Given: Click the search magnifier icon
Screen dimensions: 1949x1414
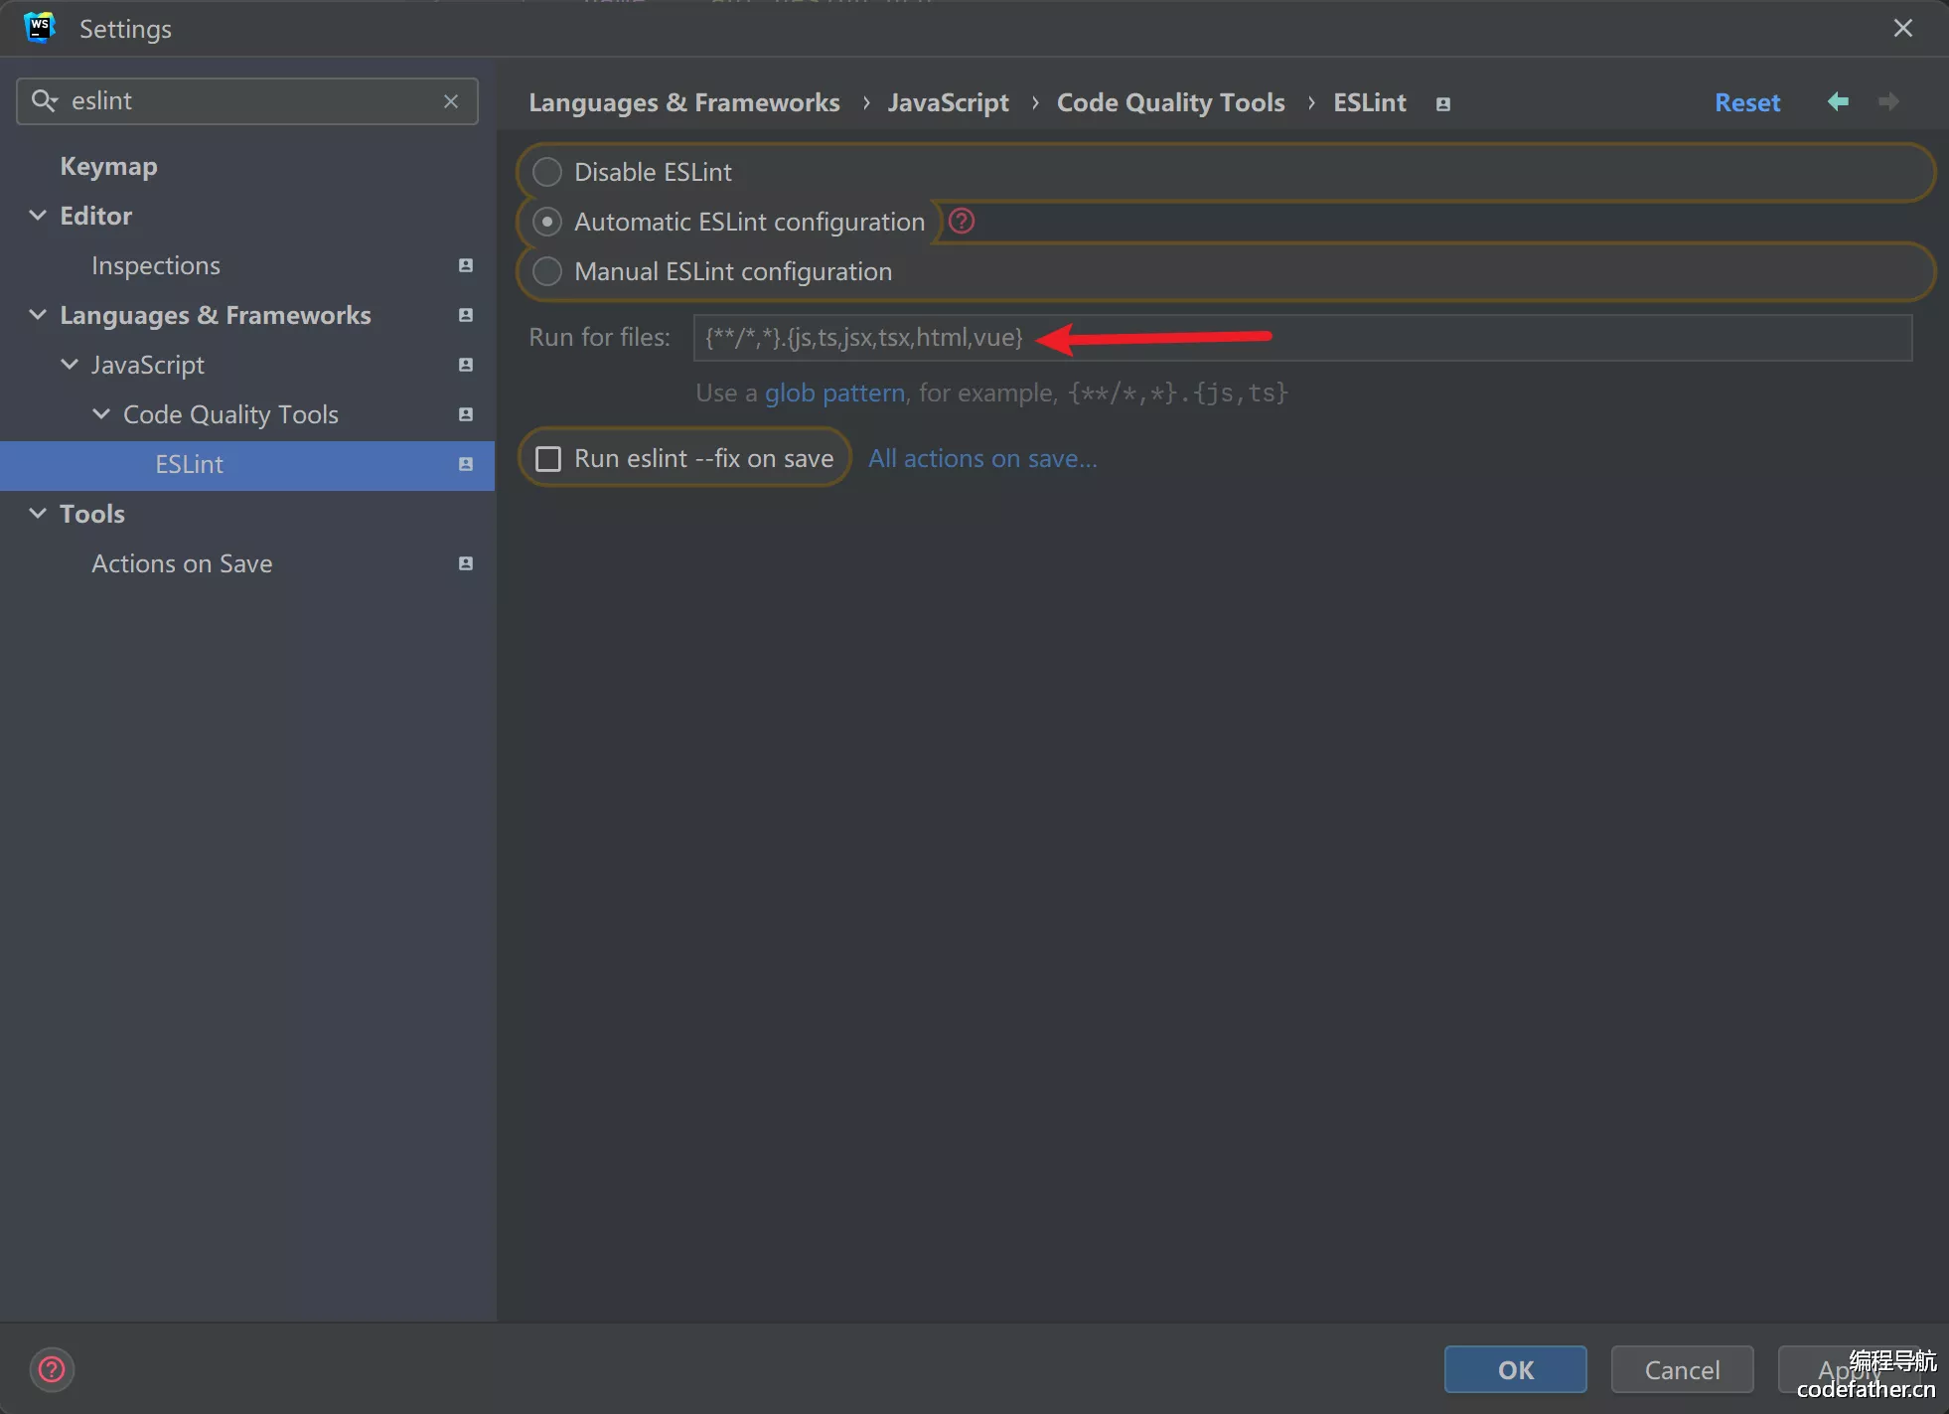Looking at the screenshot, I should click(44, 100).
